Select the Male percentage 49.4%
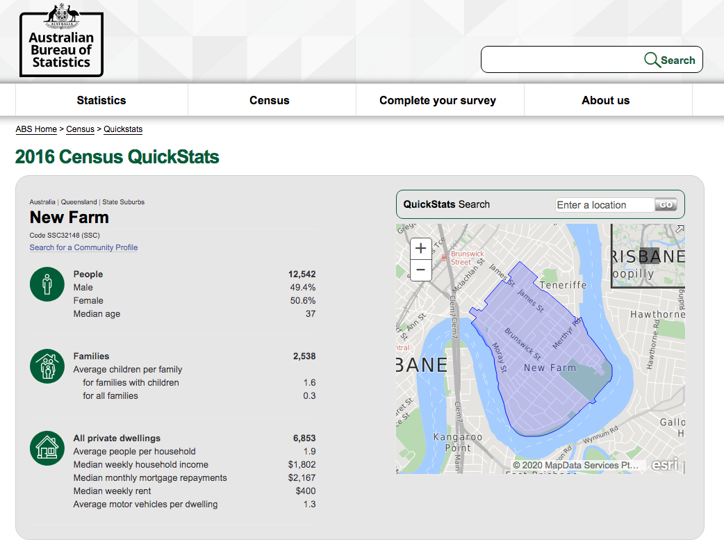Screen dimensions: 724x549 (303, 287)
